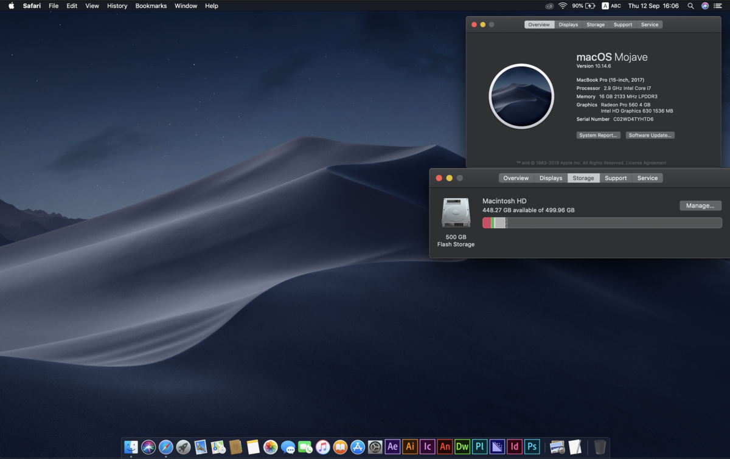The width and height of the screenshot is (730, 459).
Task: Launch System Preferences from the dock
Action: click(x=375, y=447)
